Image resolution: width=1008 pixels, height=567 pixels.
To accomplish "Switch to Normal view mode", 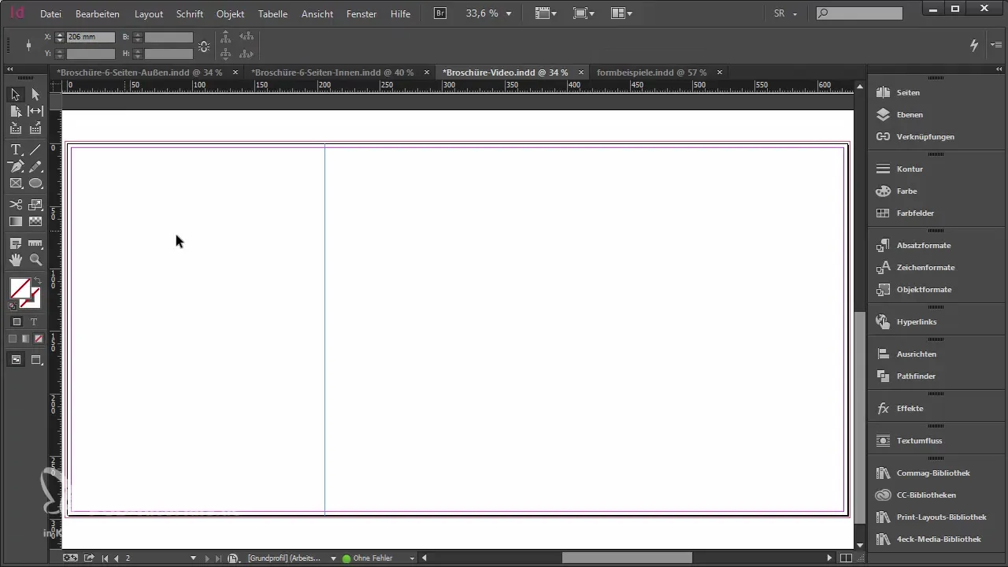I will (16, 360).
